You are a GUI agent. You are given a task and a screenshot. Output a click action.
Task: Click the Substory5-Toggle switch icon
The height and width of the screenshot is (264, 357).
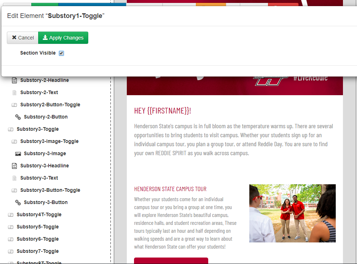pos(11,227)
